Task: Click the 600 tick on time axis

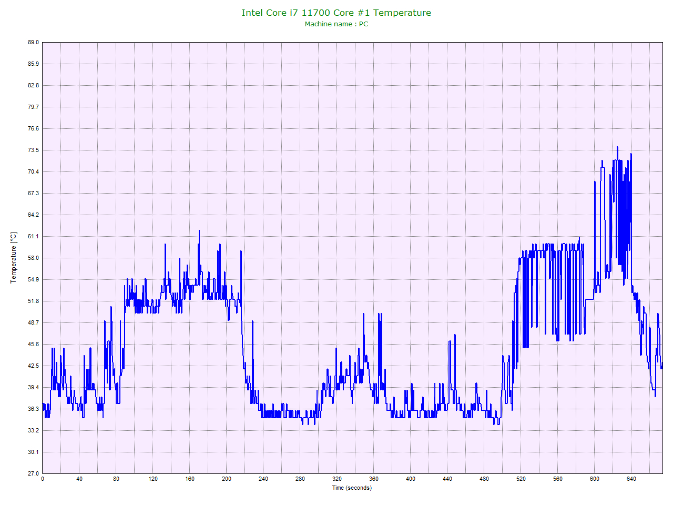Action: 595,479
